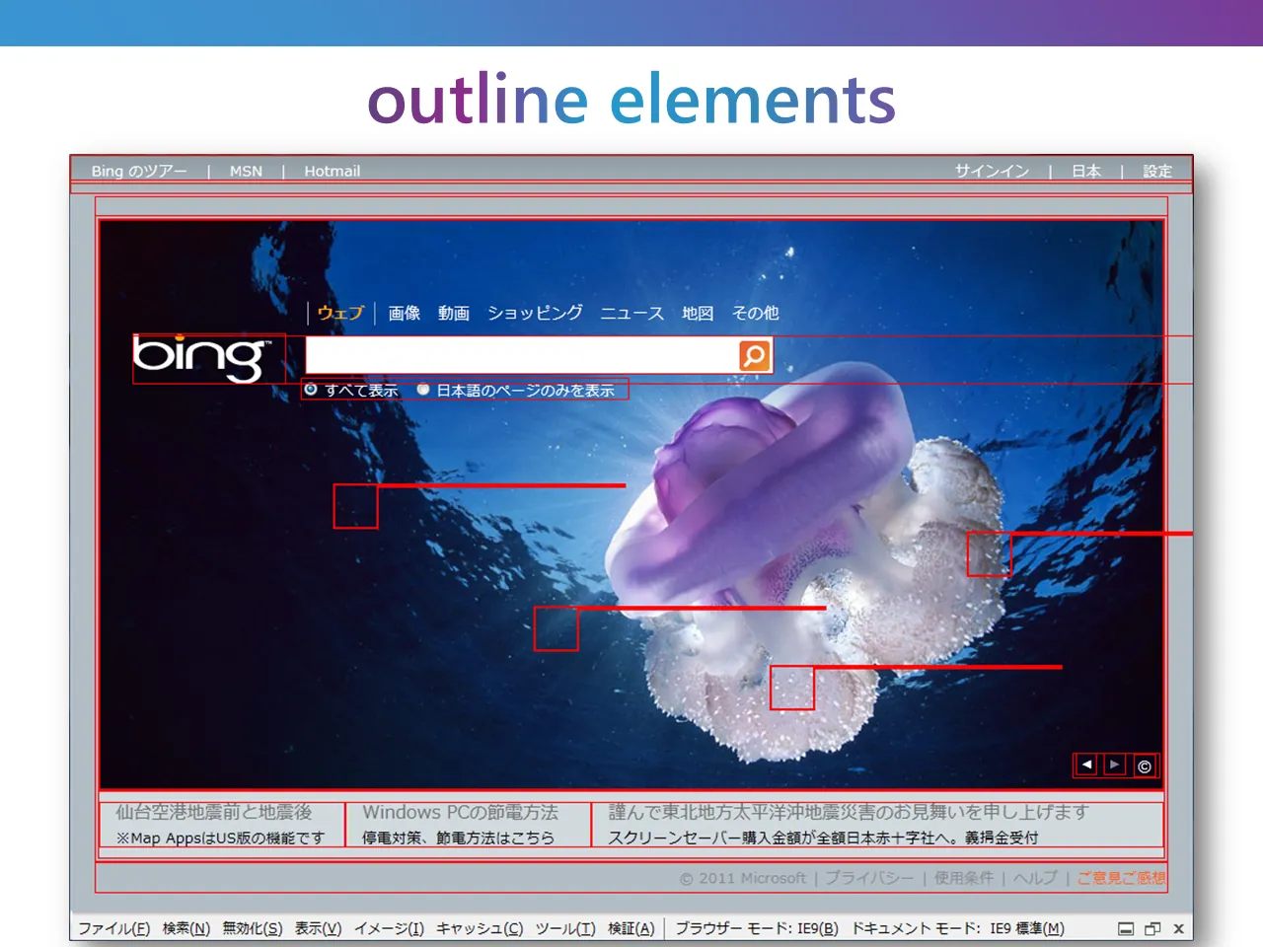Open the copyright info icon on image
Viewport: 1263px width, 947px height.
click(1145, 765)
